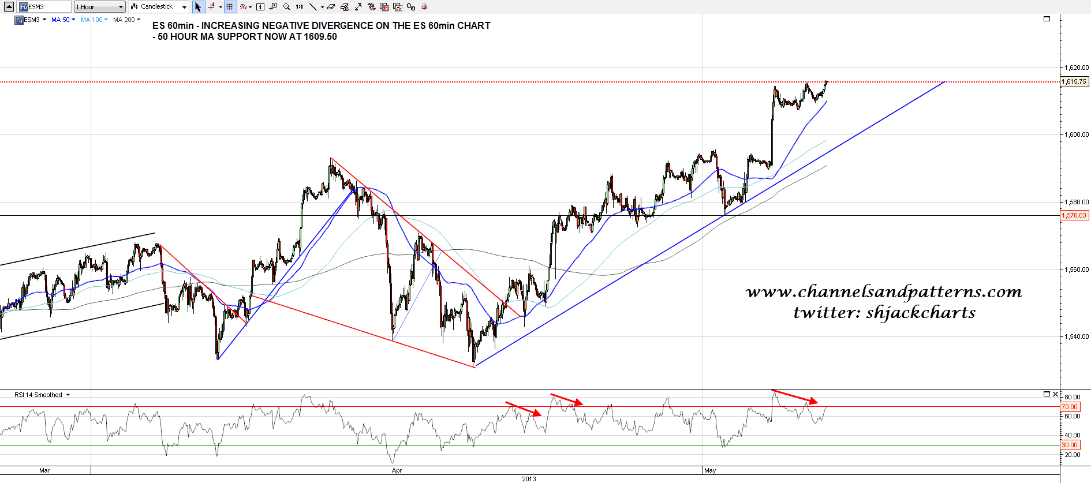Select the trend line drawing tool
1091x483 pixels.
pos(313,7)
